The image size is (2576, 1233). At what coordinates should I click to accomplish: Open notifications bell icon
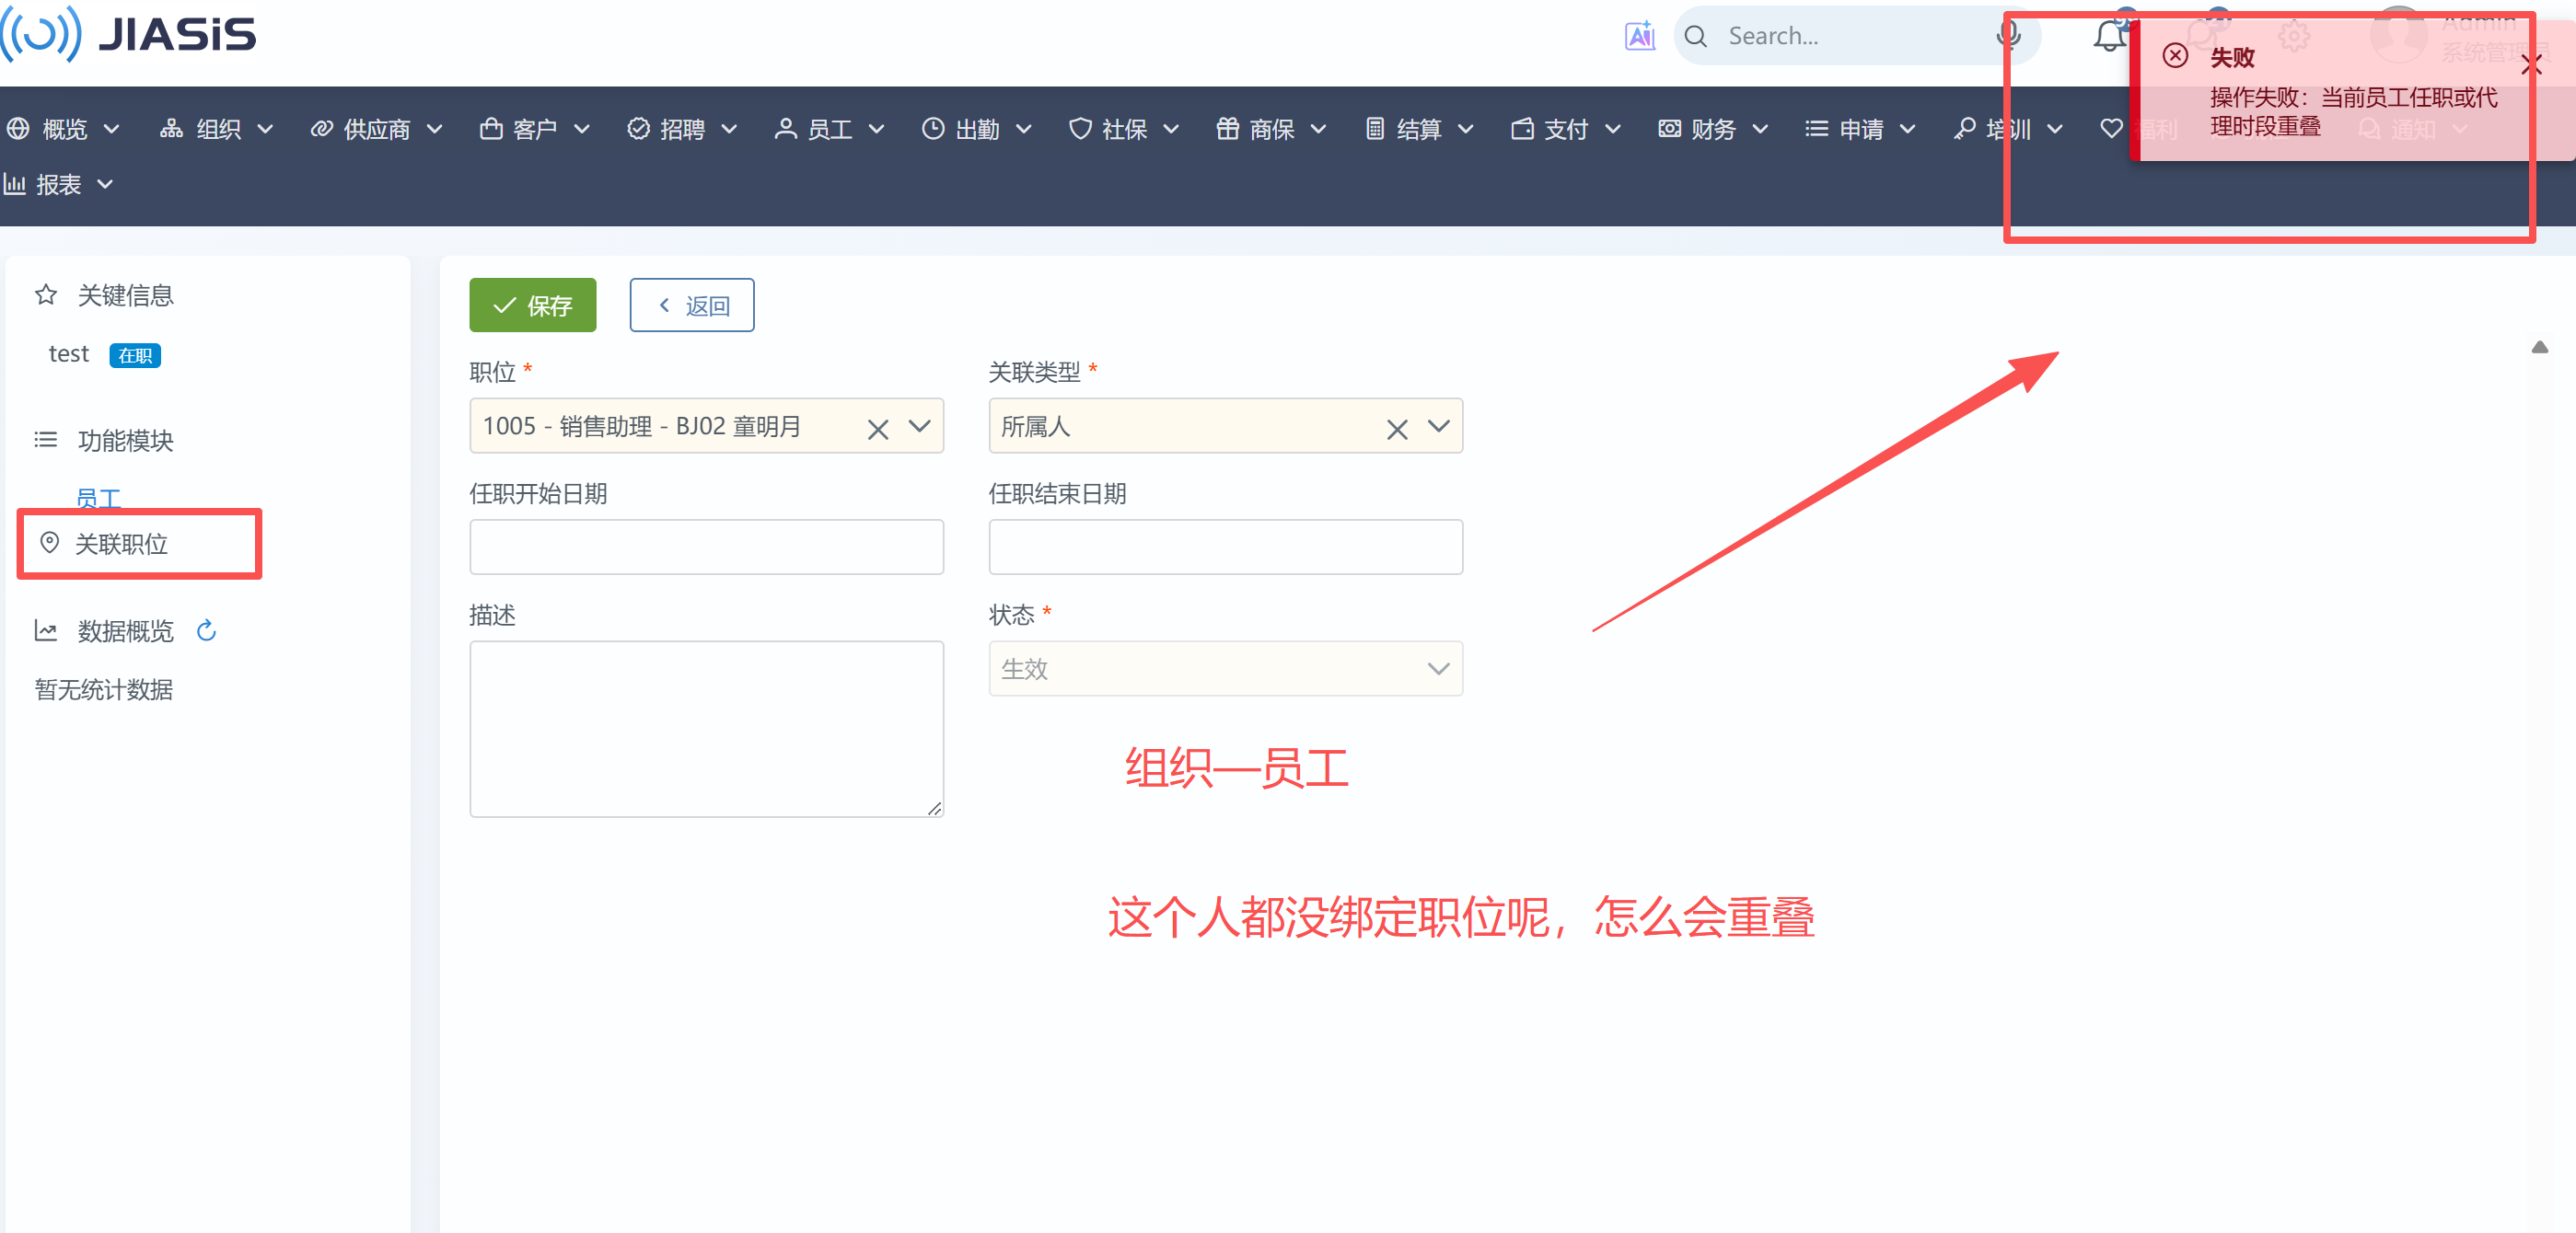pos(2109,38)
